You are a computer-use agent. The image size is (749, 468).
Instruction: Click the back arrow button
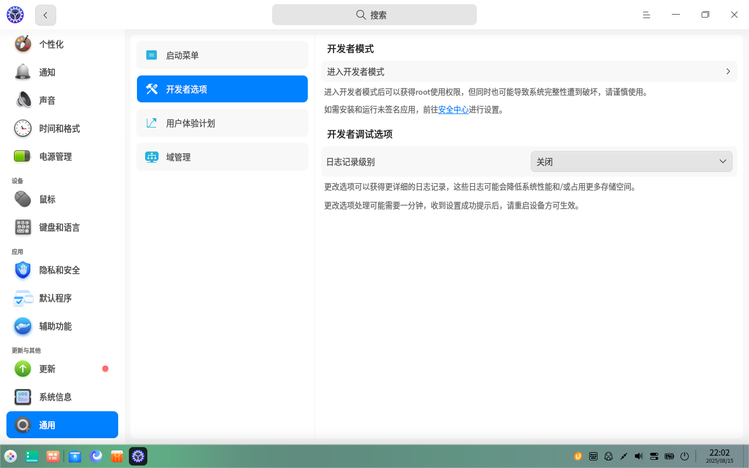[x=46, y=15]
